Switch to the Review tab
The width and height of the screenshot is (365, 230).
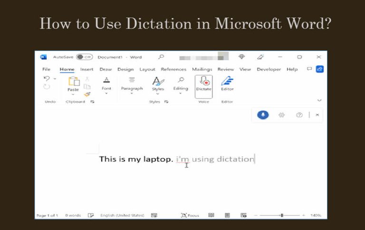[226, 69]
